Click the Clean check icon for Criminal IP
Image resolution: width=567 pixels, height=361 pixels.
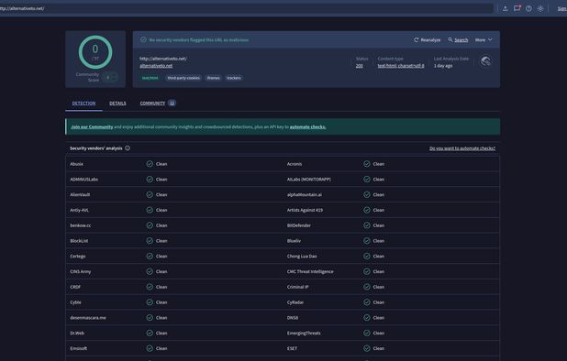coord(367,287)
